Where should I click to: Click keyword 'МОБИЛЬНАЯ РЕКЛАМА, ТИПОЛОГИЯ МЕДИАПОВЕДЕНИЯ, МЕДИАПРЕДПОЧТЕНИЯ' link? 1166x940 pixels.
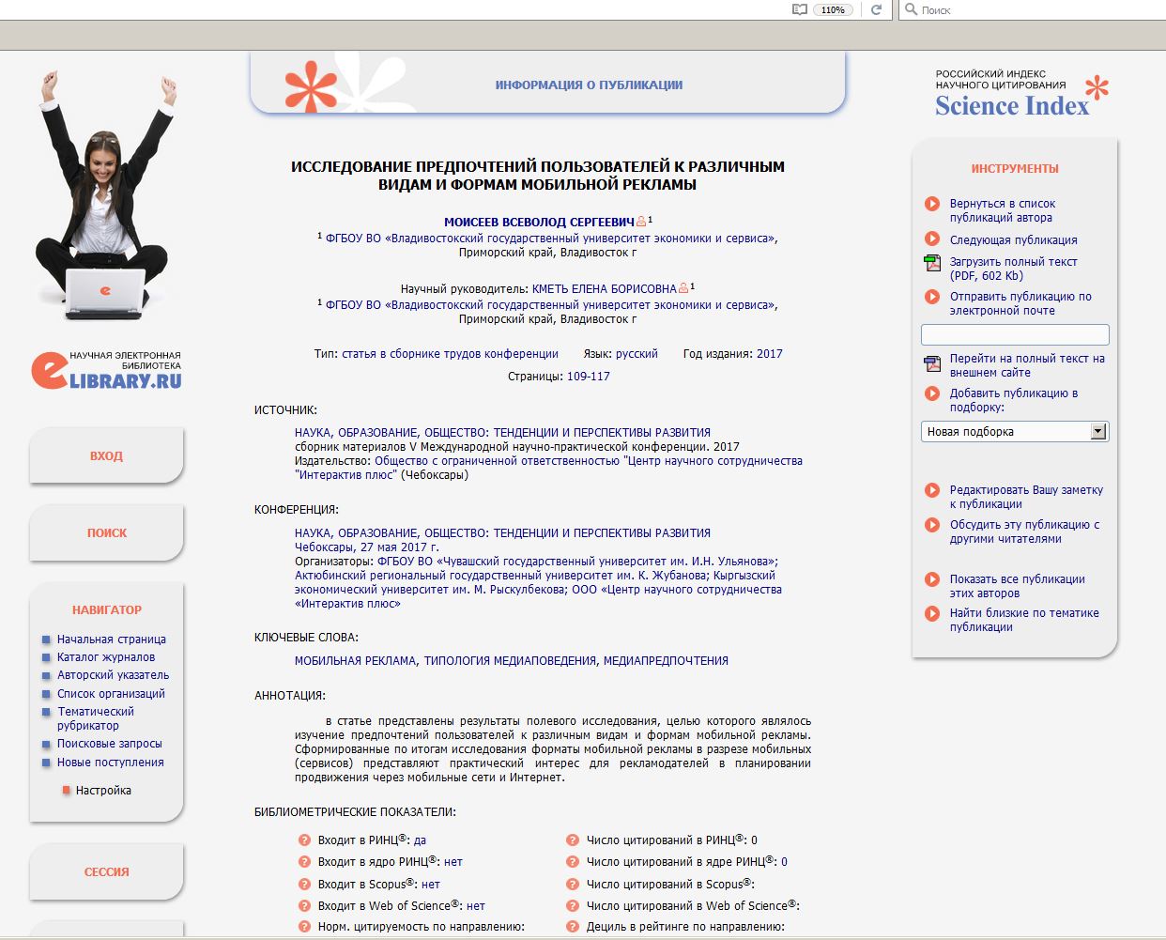512,661
